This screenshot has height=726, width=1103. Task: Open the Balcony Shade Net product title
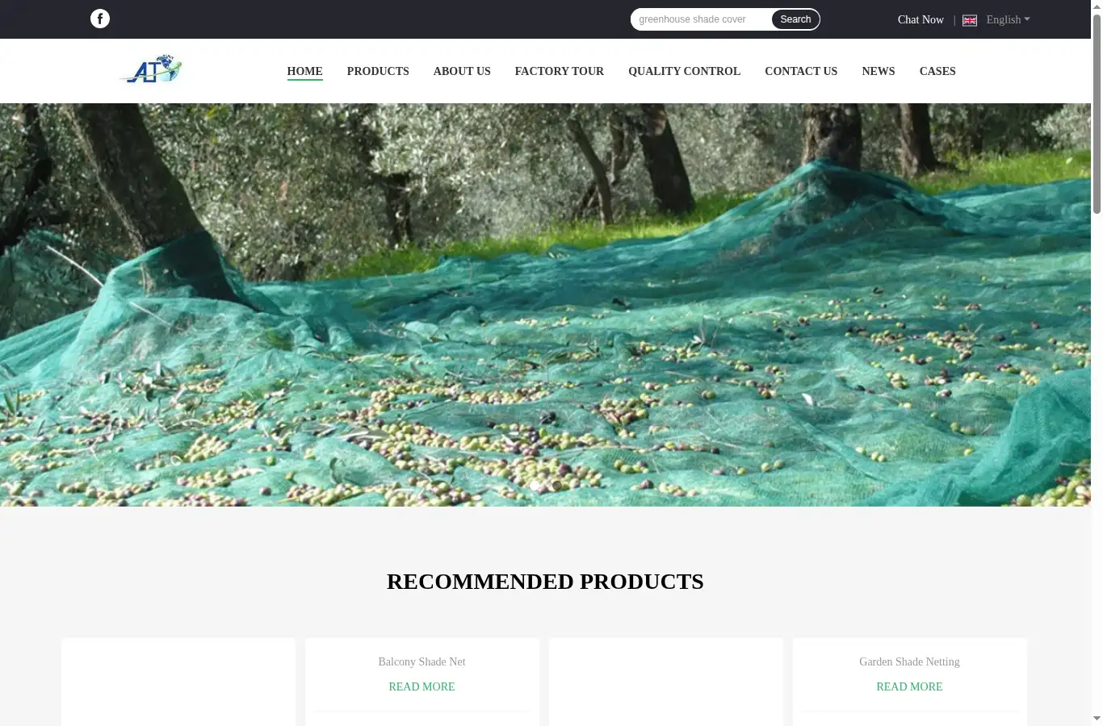tap(421, 661)
